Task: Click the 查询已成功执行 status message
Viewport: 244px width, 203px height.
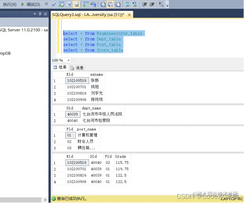Action: pos(72,199)
